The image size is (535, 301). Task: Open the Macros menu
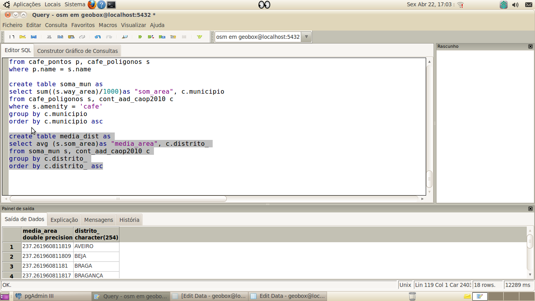[108, 25]
